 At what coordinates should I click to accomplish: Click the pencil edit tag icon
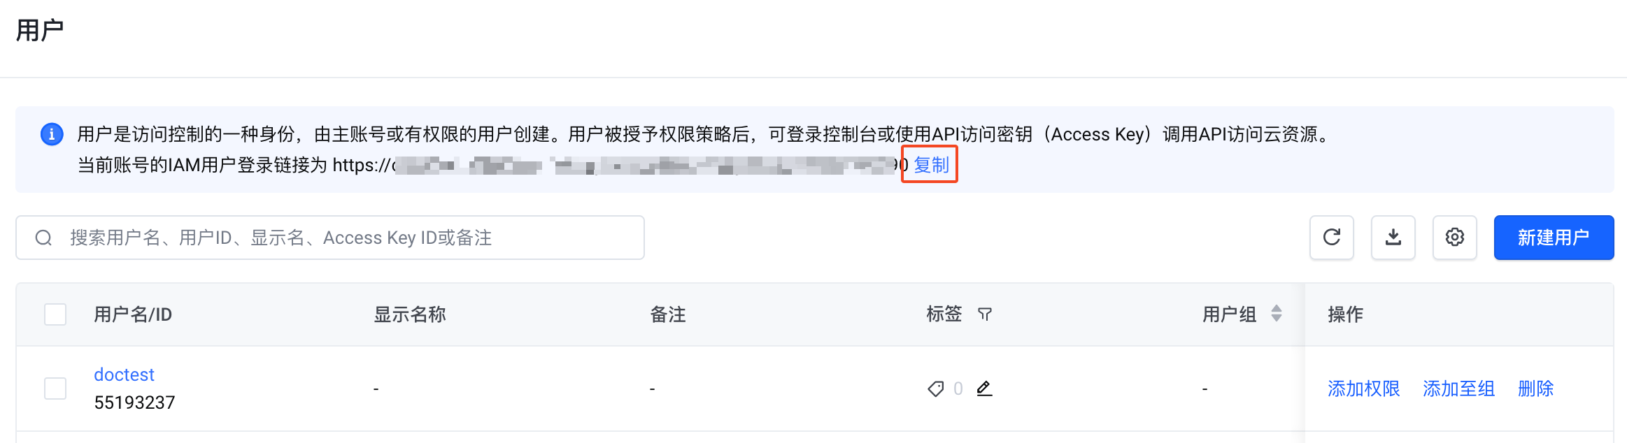984,388
